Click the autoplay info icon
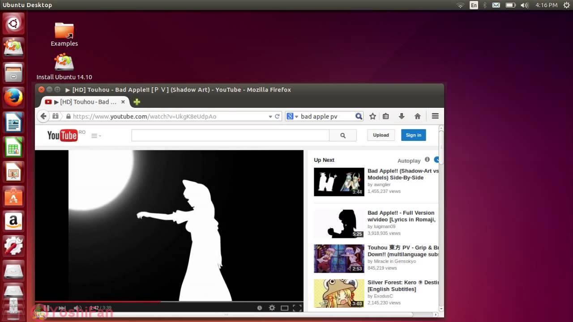The width and height of the screenshot is (573, 322). pos(427,160)
